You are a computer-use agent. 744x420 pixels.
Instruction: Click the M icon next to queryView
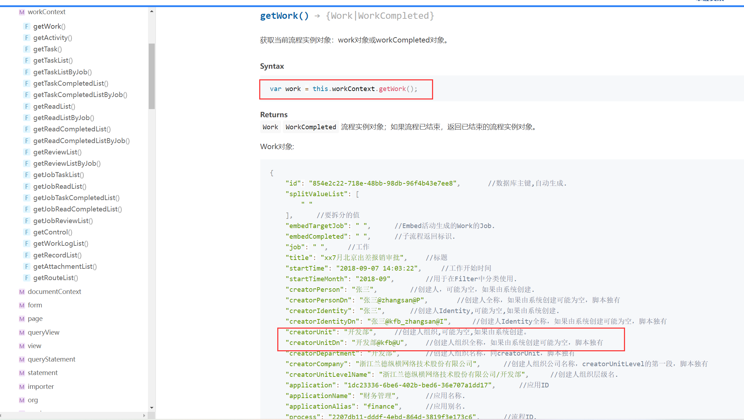pyautogui.click(x=22, y=333)
